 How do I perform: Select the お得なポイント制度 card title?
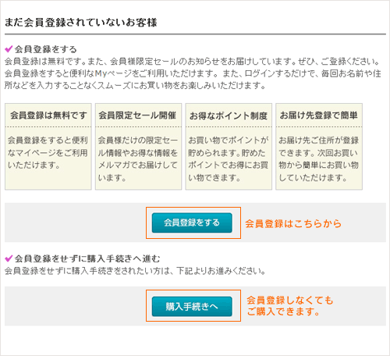pyautogui.click(x=229, y=116)
